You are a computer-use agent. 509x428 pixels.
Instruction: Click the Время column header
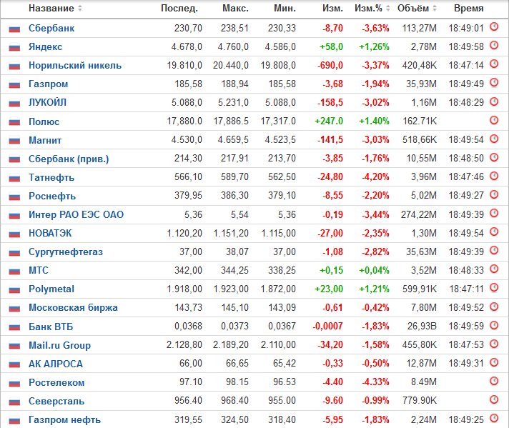click(469, 9)
